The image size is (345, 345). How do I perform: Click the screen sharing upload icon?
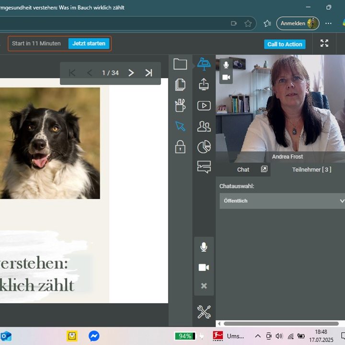204,84
